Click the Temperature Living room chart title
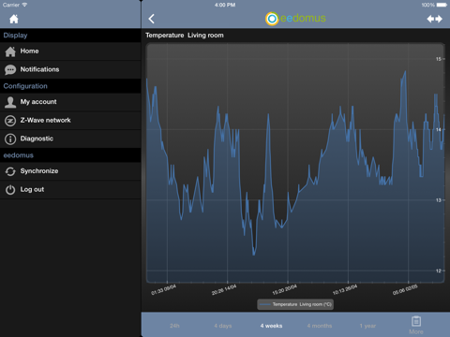450x337 pixels. pyautogui.click(x=185, y=36)
